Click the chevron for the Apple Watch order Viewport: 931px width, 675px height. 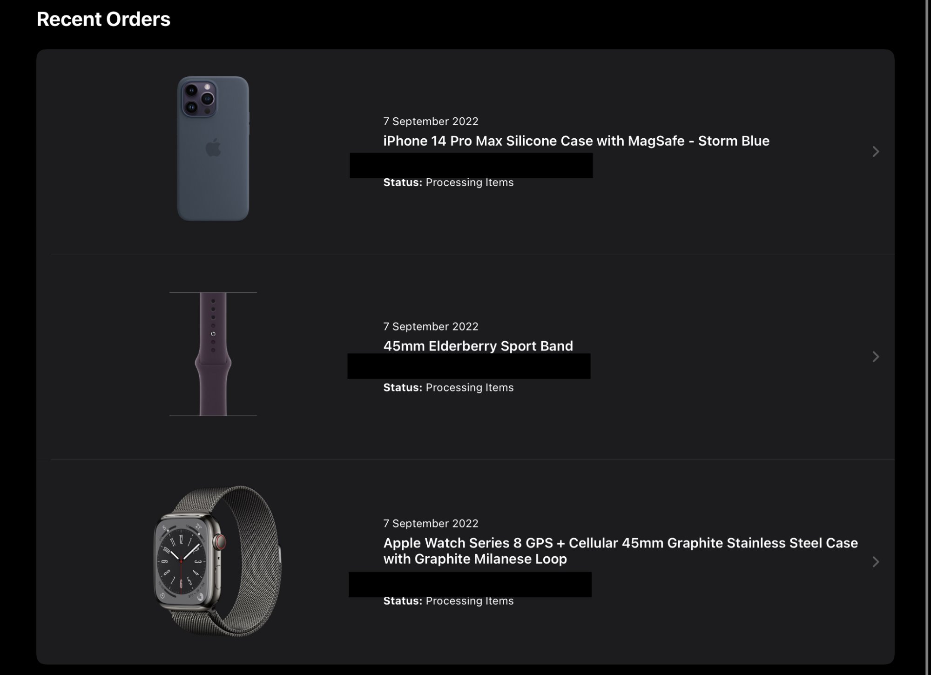click(875, 562)
